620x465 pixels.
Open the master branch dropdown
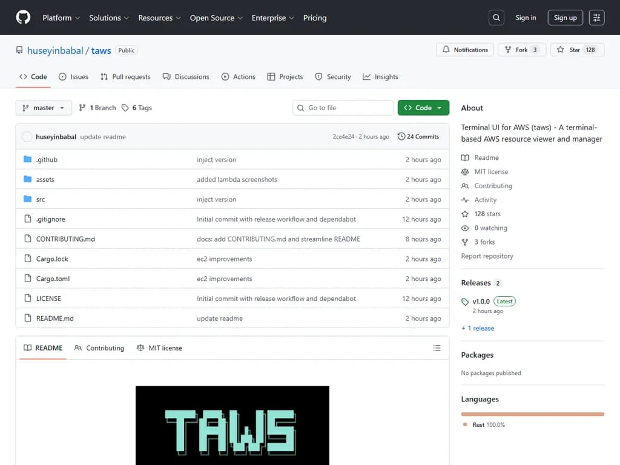point(43,107)
